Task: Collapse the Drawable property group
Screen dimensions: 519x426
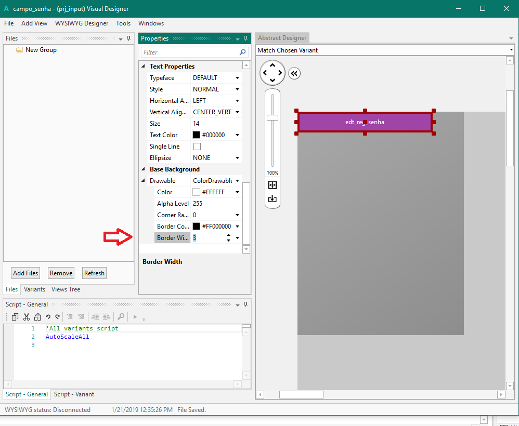Action: click(x=144, y=181)
